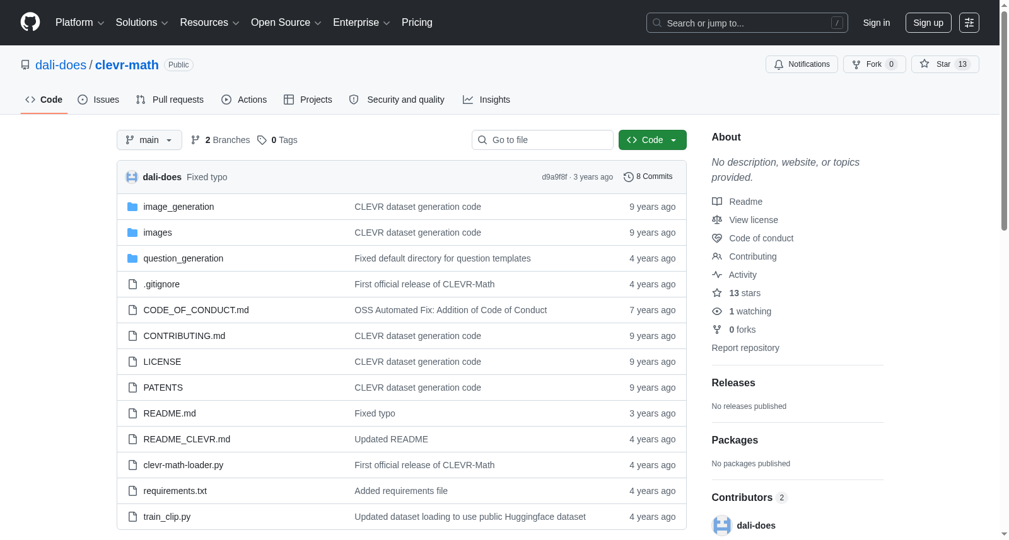Click the question_generation folder icon
Screen dimensions: 1009x540
point(132,258)
